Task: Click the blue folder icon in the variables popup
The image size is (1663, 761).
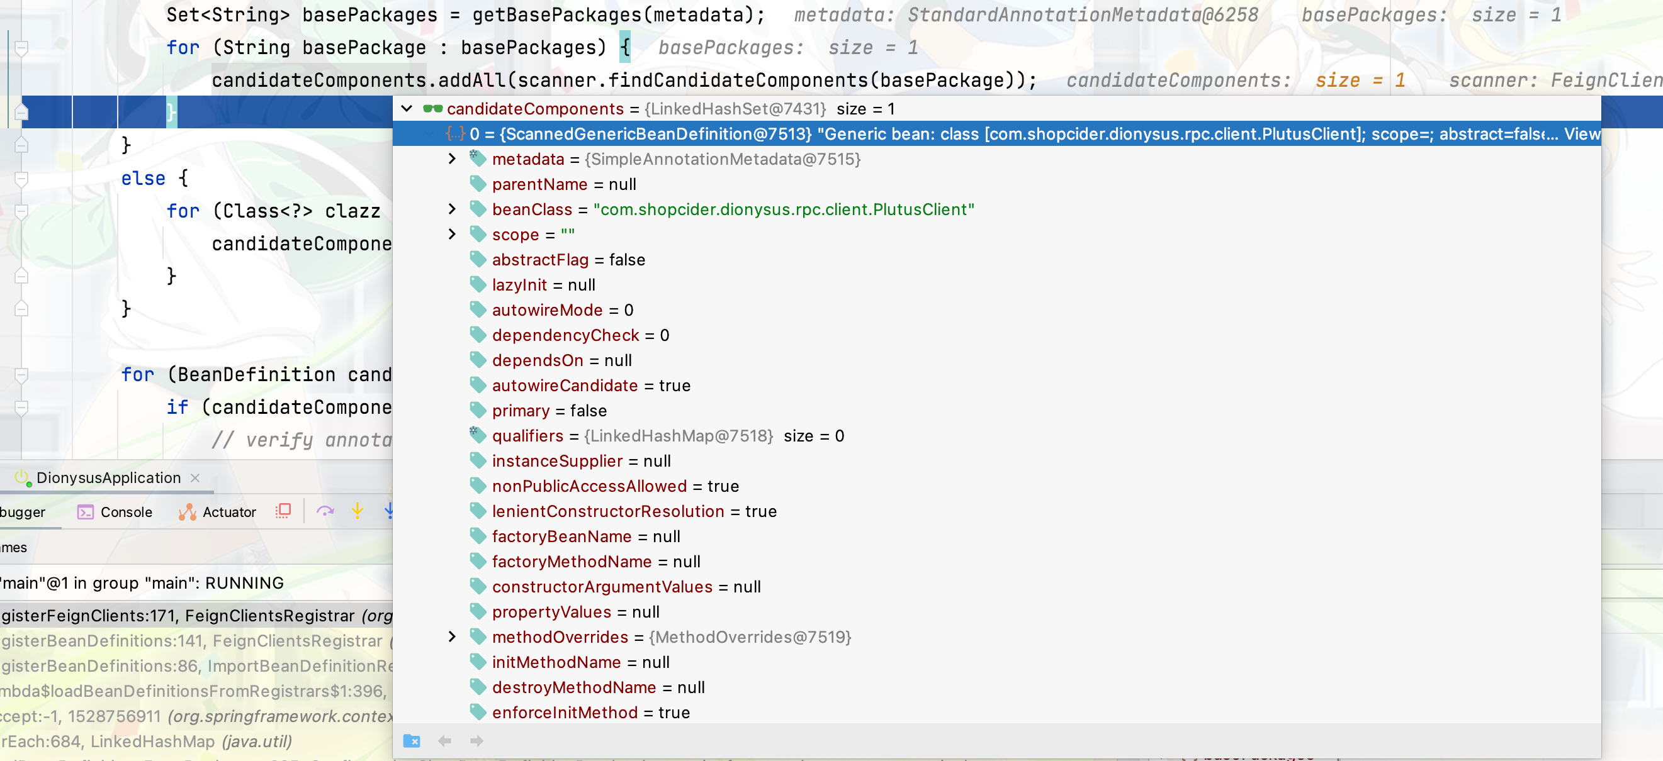Action: [x=412, y=740]
